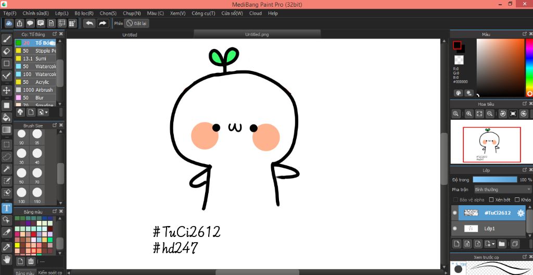Pop out the Hoa tiêu panel

tap(525, 104)
